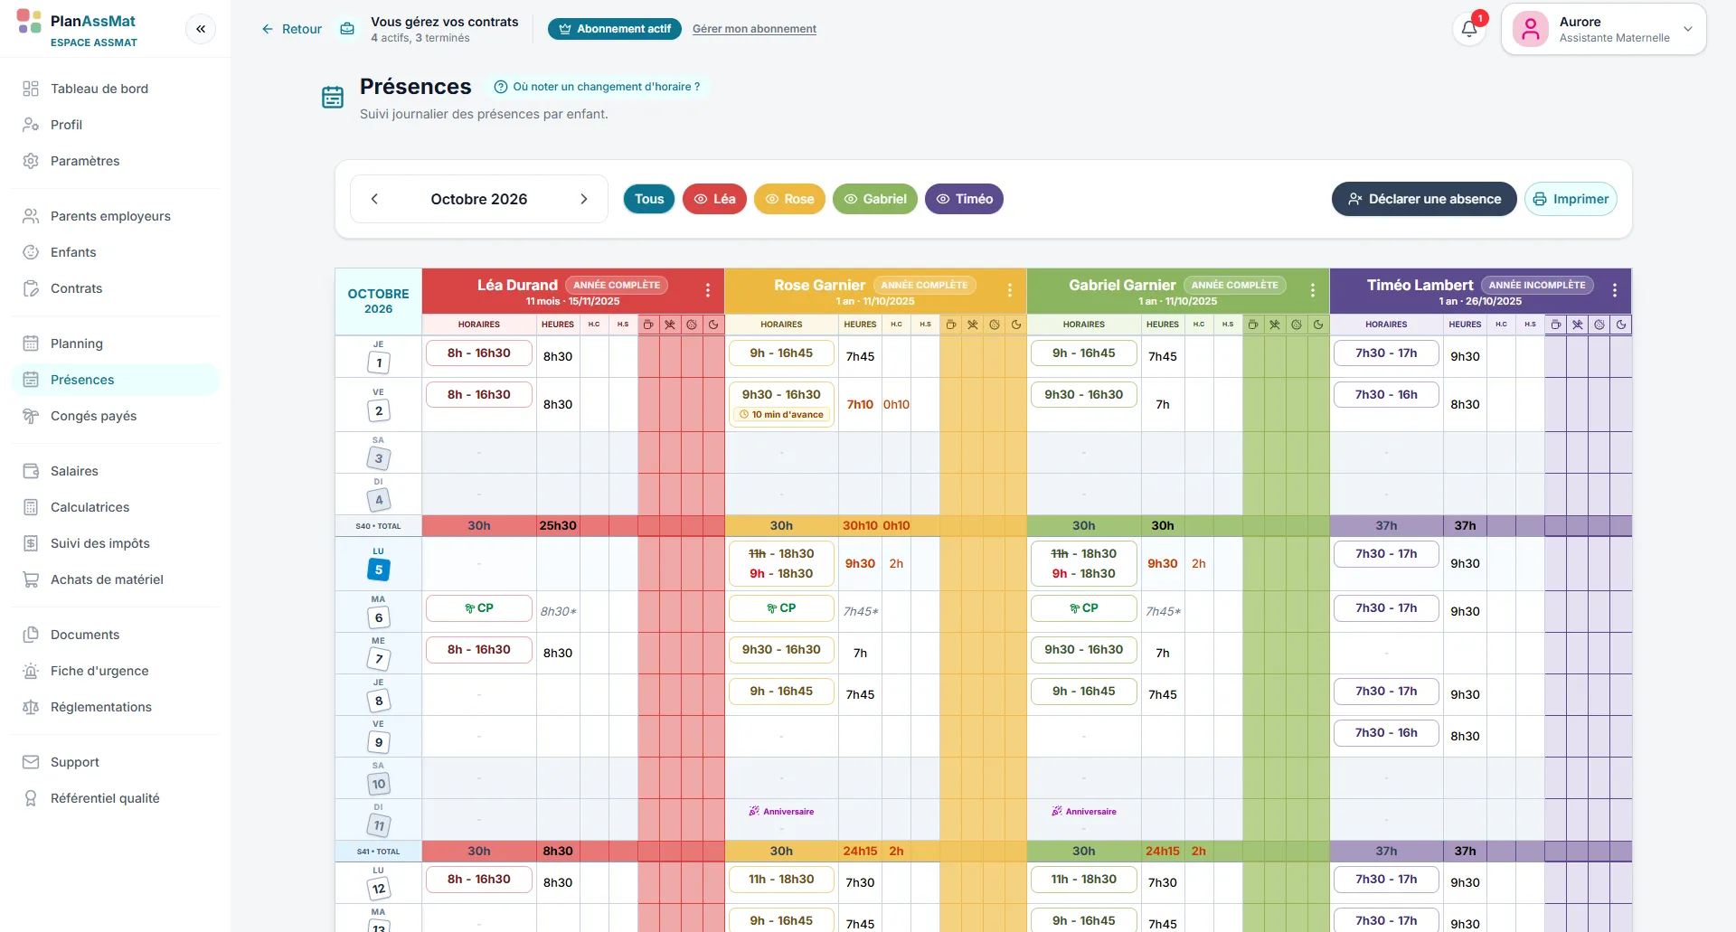The width and height of the screenshot is (1736, 932).
Task: Click the cookie icon in Gabriel's column
Action: click(1297, 325)
